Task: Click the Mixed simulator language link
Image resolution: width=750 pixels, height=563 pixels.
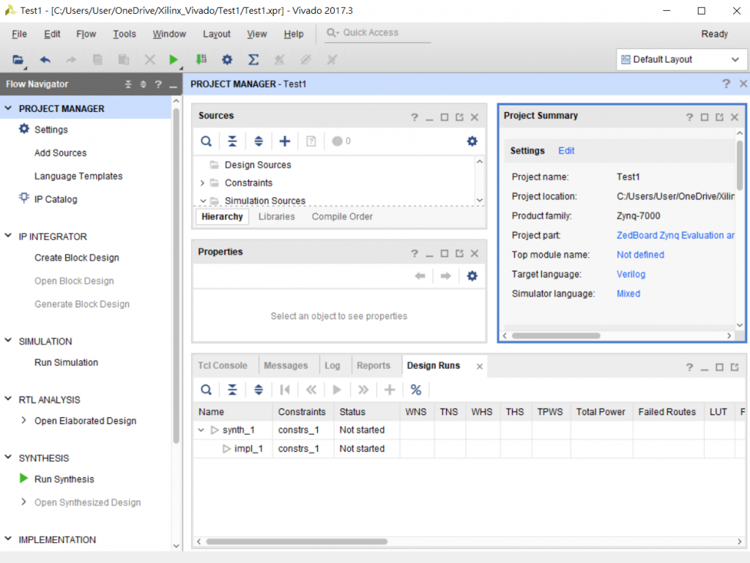Action: point(628,294)
